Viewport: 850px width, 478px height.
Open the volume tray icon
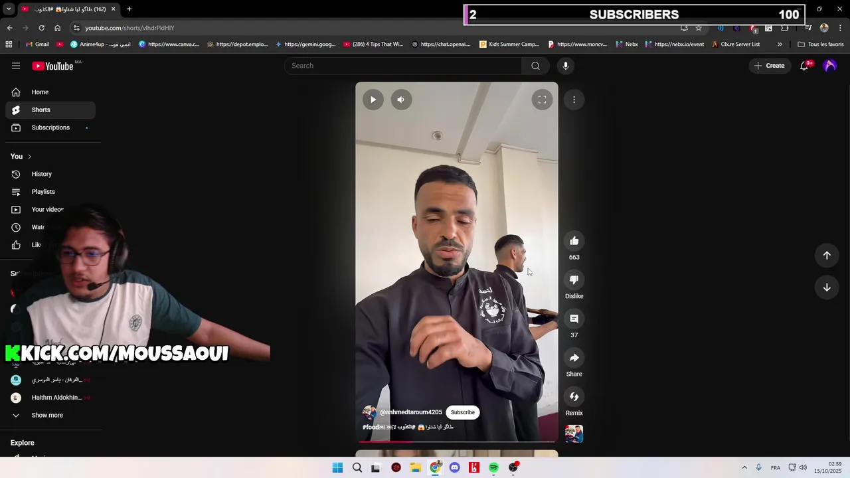(803, 468)
